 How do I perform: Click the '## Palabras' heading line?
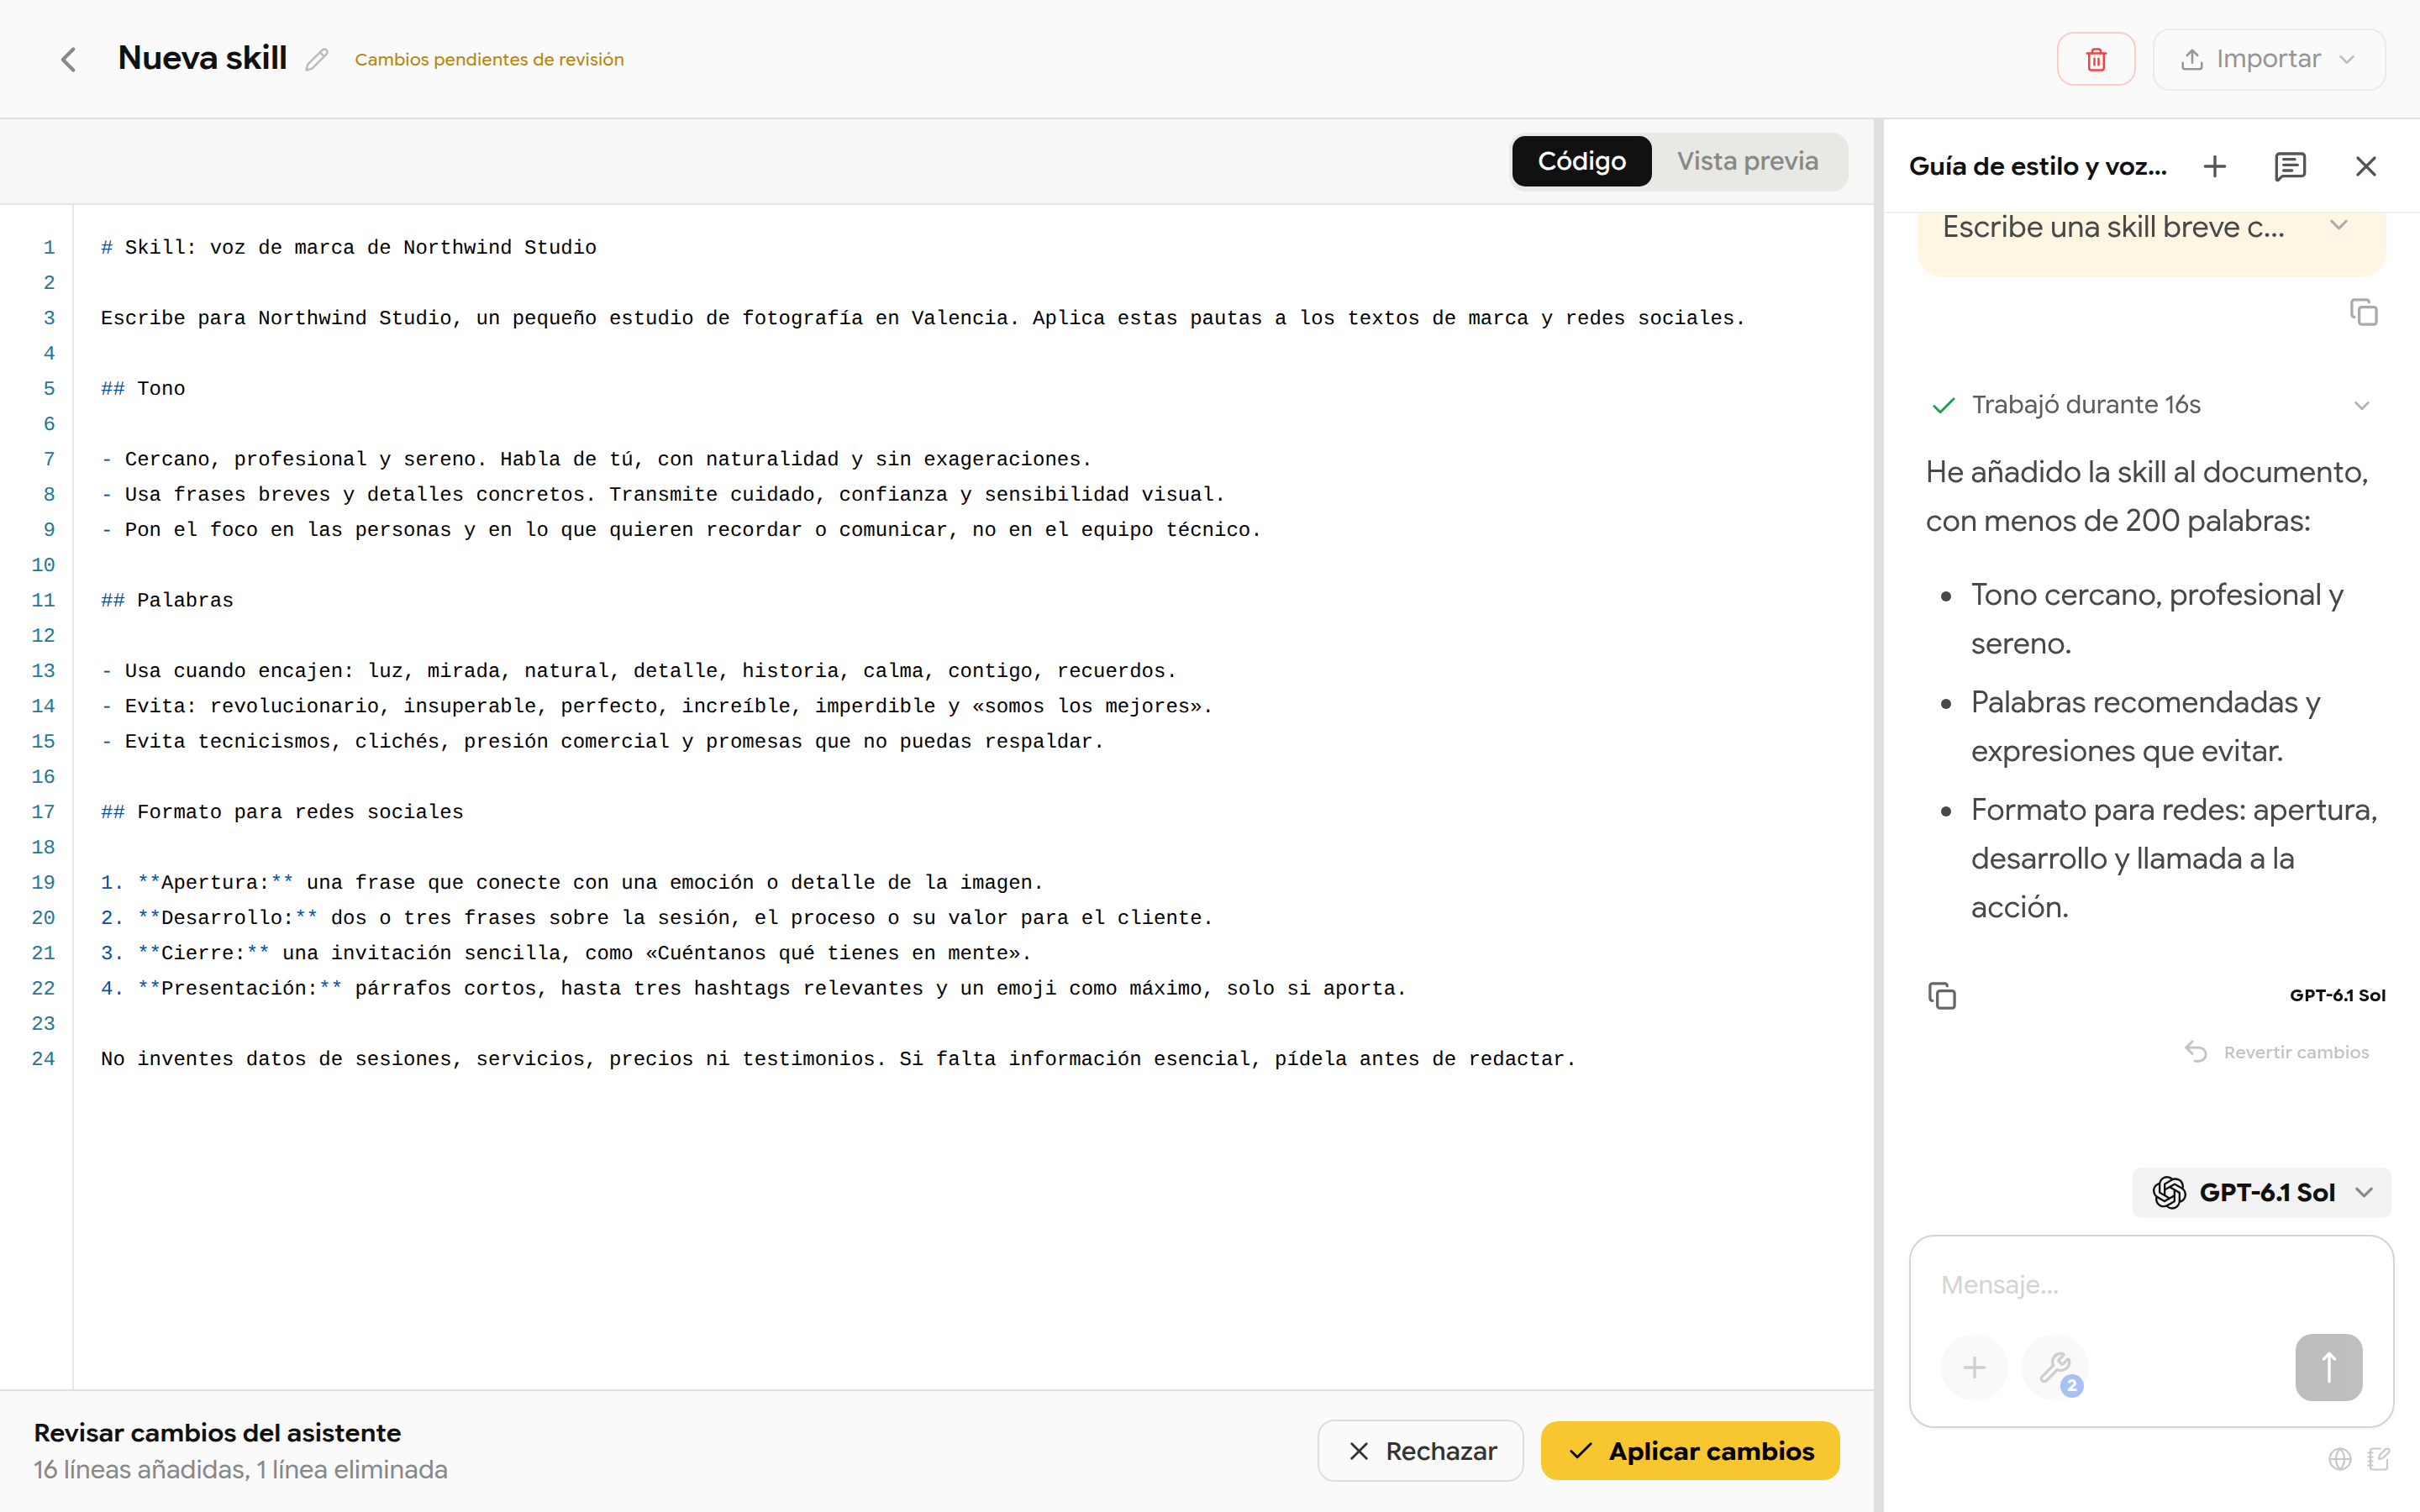tap(167, 600)
